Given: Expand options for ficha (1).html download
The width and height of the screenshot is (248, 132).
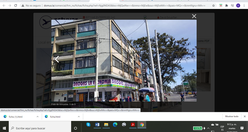Looking at the screenshot, I should click(x=38, y=117).
